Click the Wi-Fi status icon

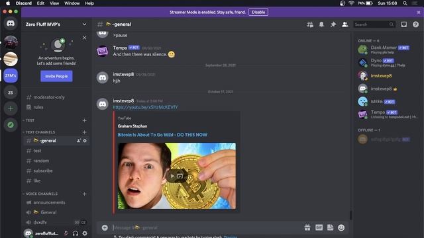click(x=351, y=3)
